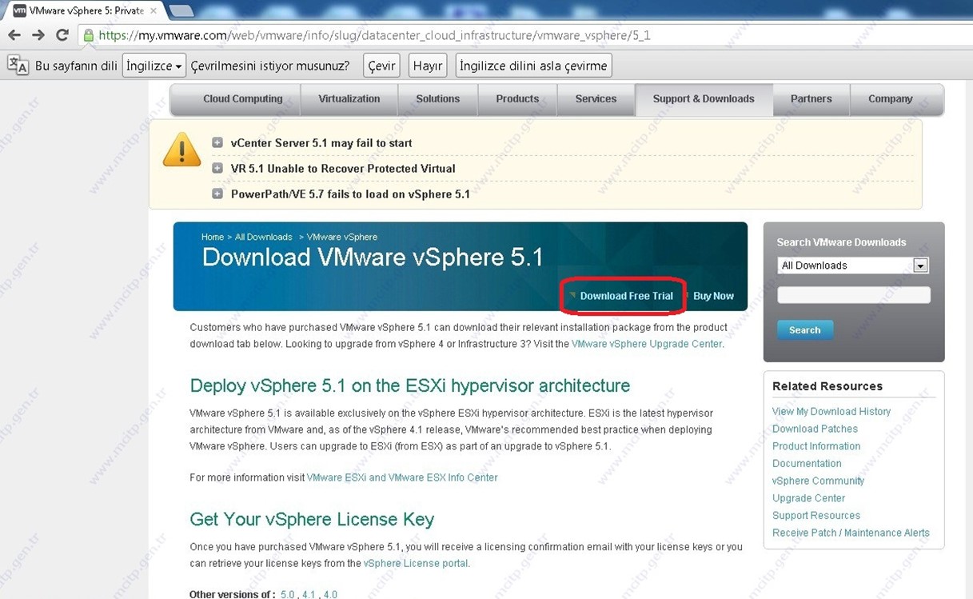Open the Product Information link
973x599 pixels.
(x=816, y=446)
